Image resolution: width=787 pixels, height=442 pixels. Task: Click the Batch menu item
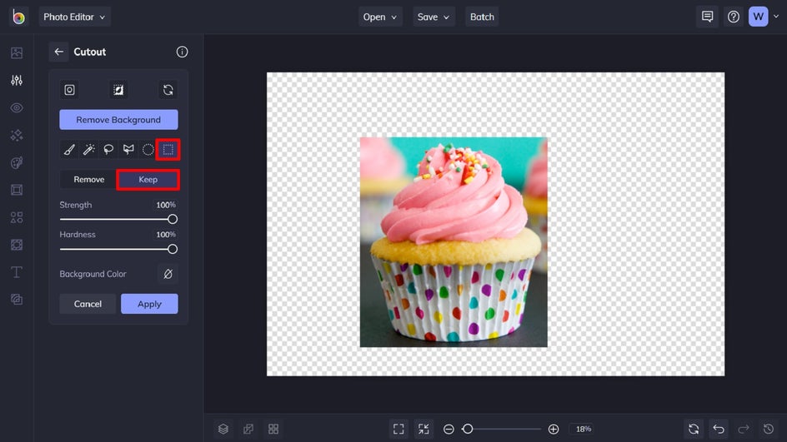pos(482,17)
